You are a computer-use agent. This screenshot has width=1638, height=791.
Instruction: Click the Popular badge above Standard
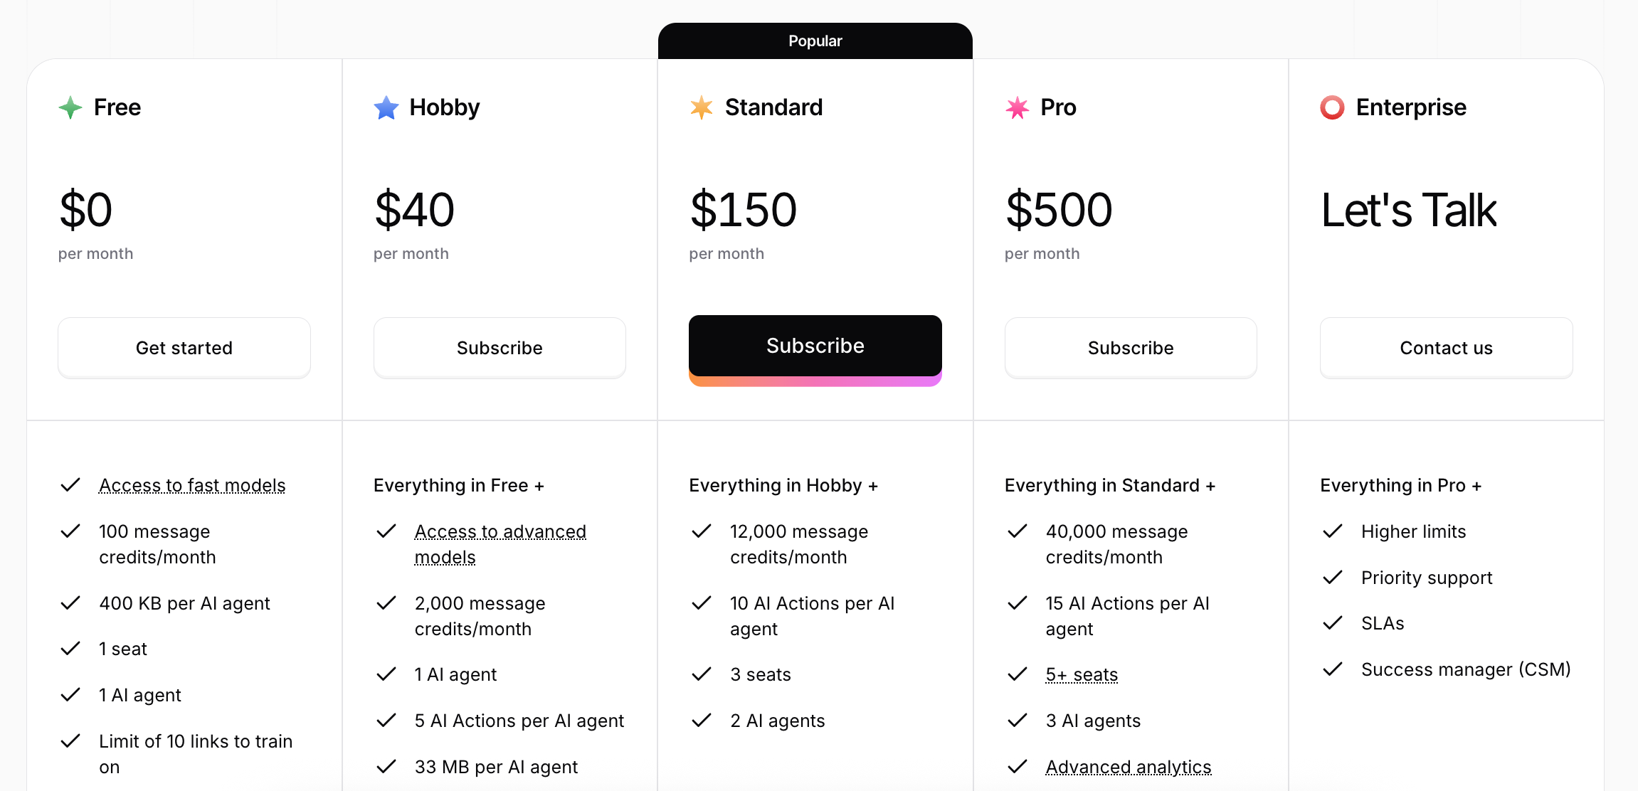click(815, 41)
